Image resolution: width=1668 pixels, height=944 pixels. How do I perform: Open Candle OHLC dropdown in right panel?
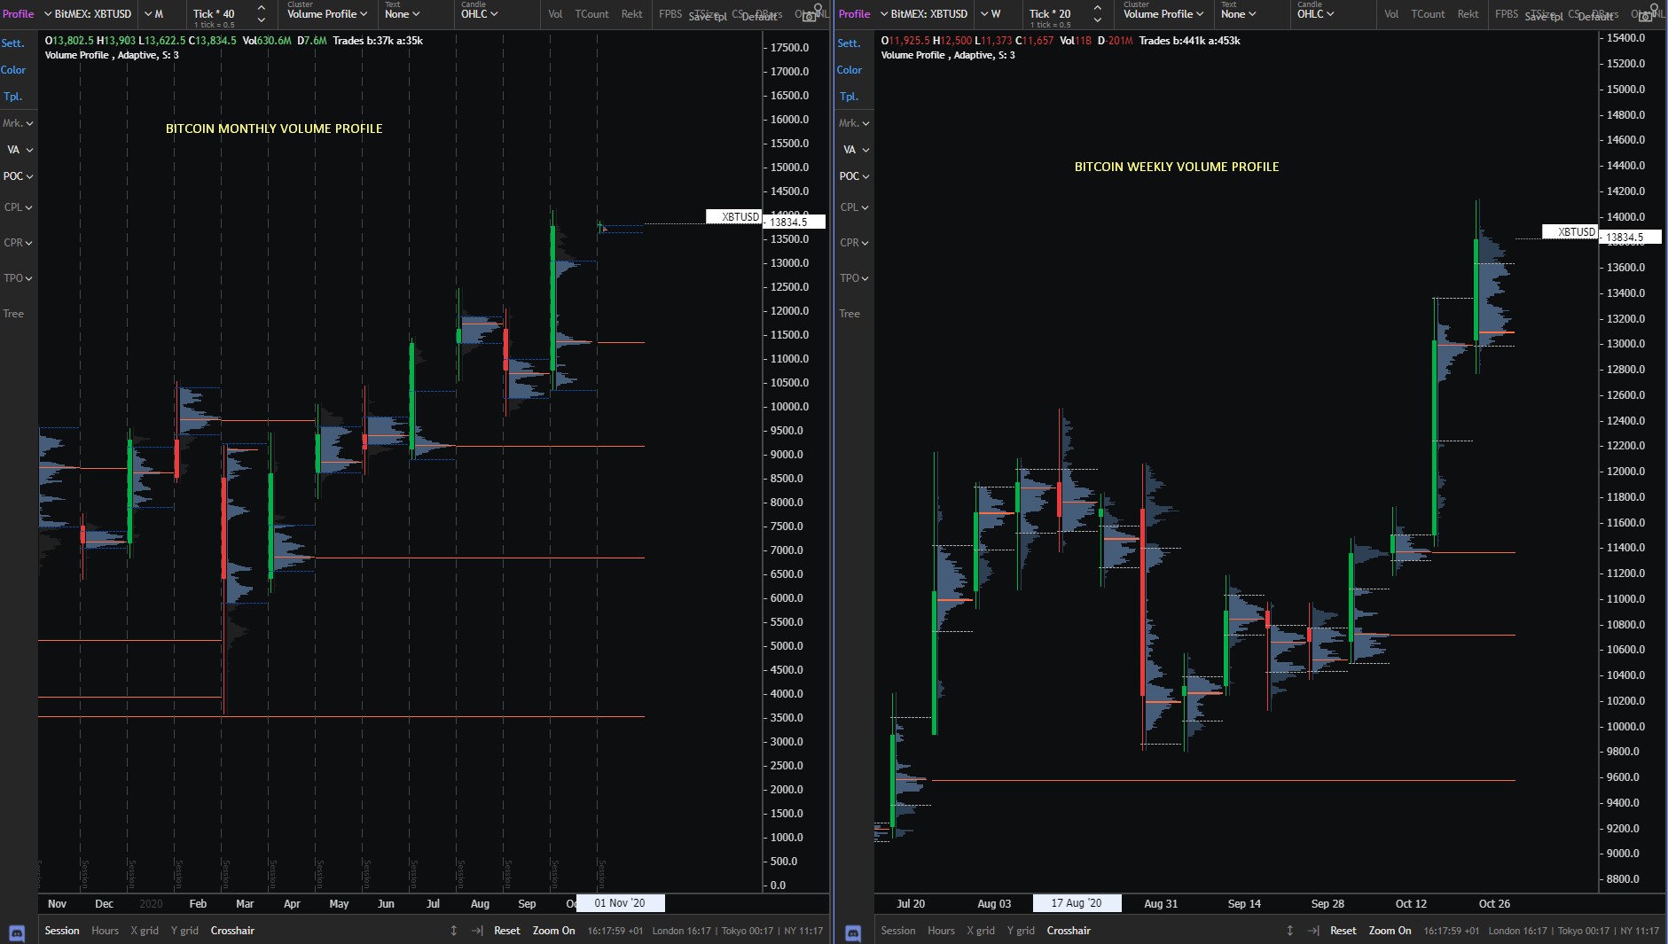[1316, 14]
